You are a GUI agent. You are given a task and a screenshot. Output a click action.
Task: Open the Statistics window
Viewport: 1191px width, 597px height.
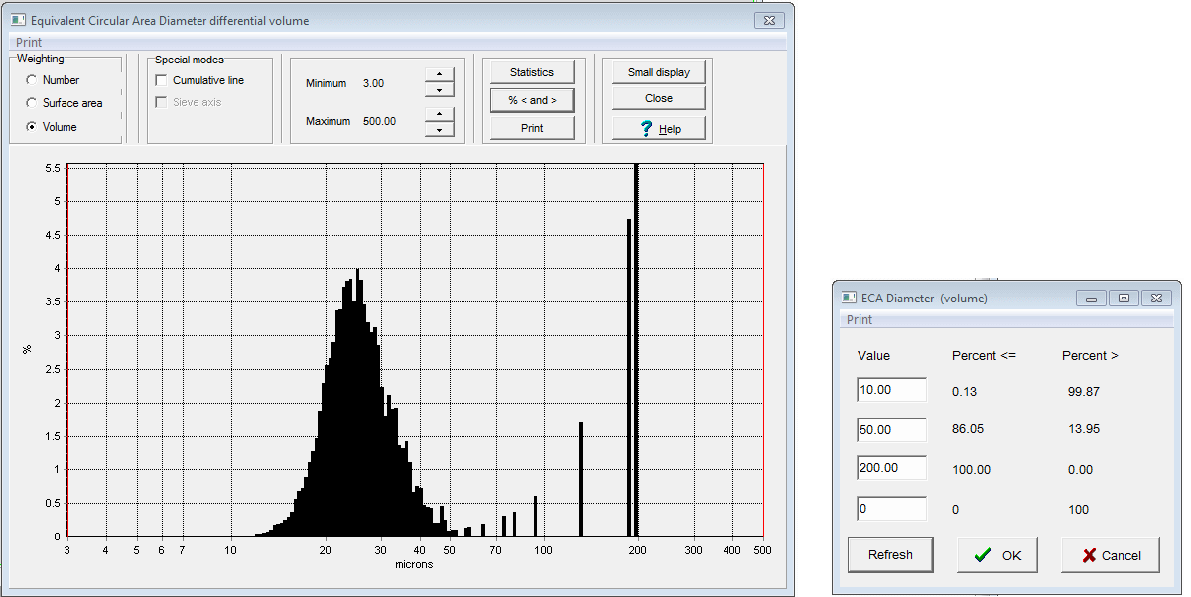pyautogui.click(x=532, y=72)
